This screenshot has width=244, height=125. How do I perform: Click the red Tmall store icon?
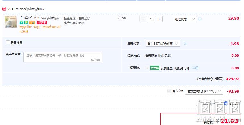[x=4, y=9]
